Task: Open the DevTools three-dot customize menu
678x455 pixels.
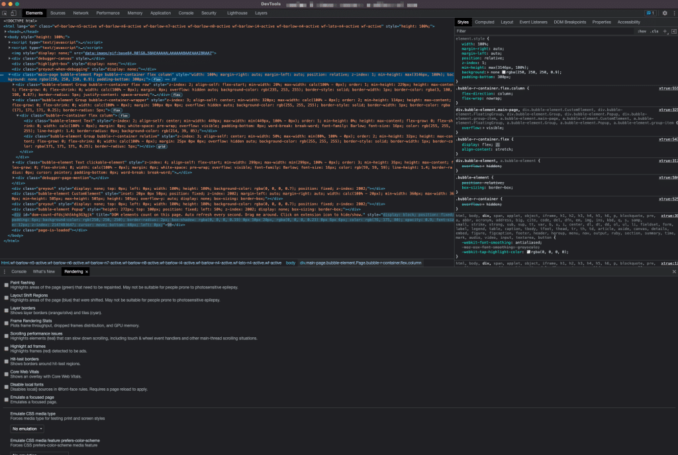Action: click(673, 13)
